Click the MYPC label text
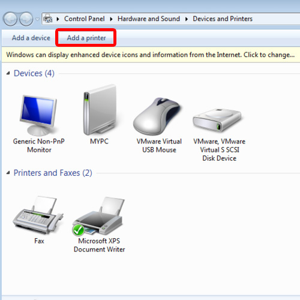Viewport: 300px width, 300px height. pyautogui.click(x=99, y=142)
